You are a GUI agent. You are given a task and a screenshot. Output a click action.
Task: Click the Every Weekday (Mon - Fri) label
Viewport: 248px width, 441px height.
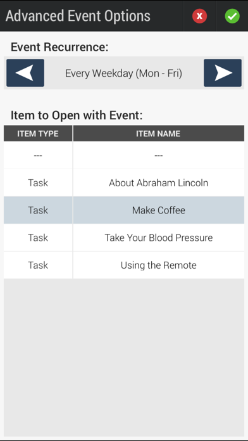[x=123, y=73]
